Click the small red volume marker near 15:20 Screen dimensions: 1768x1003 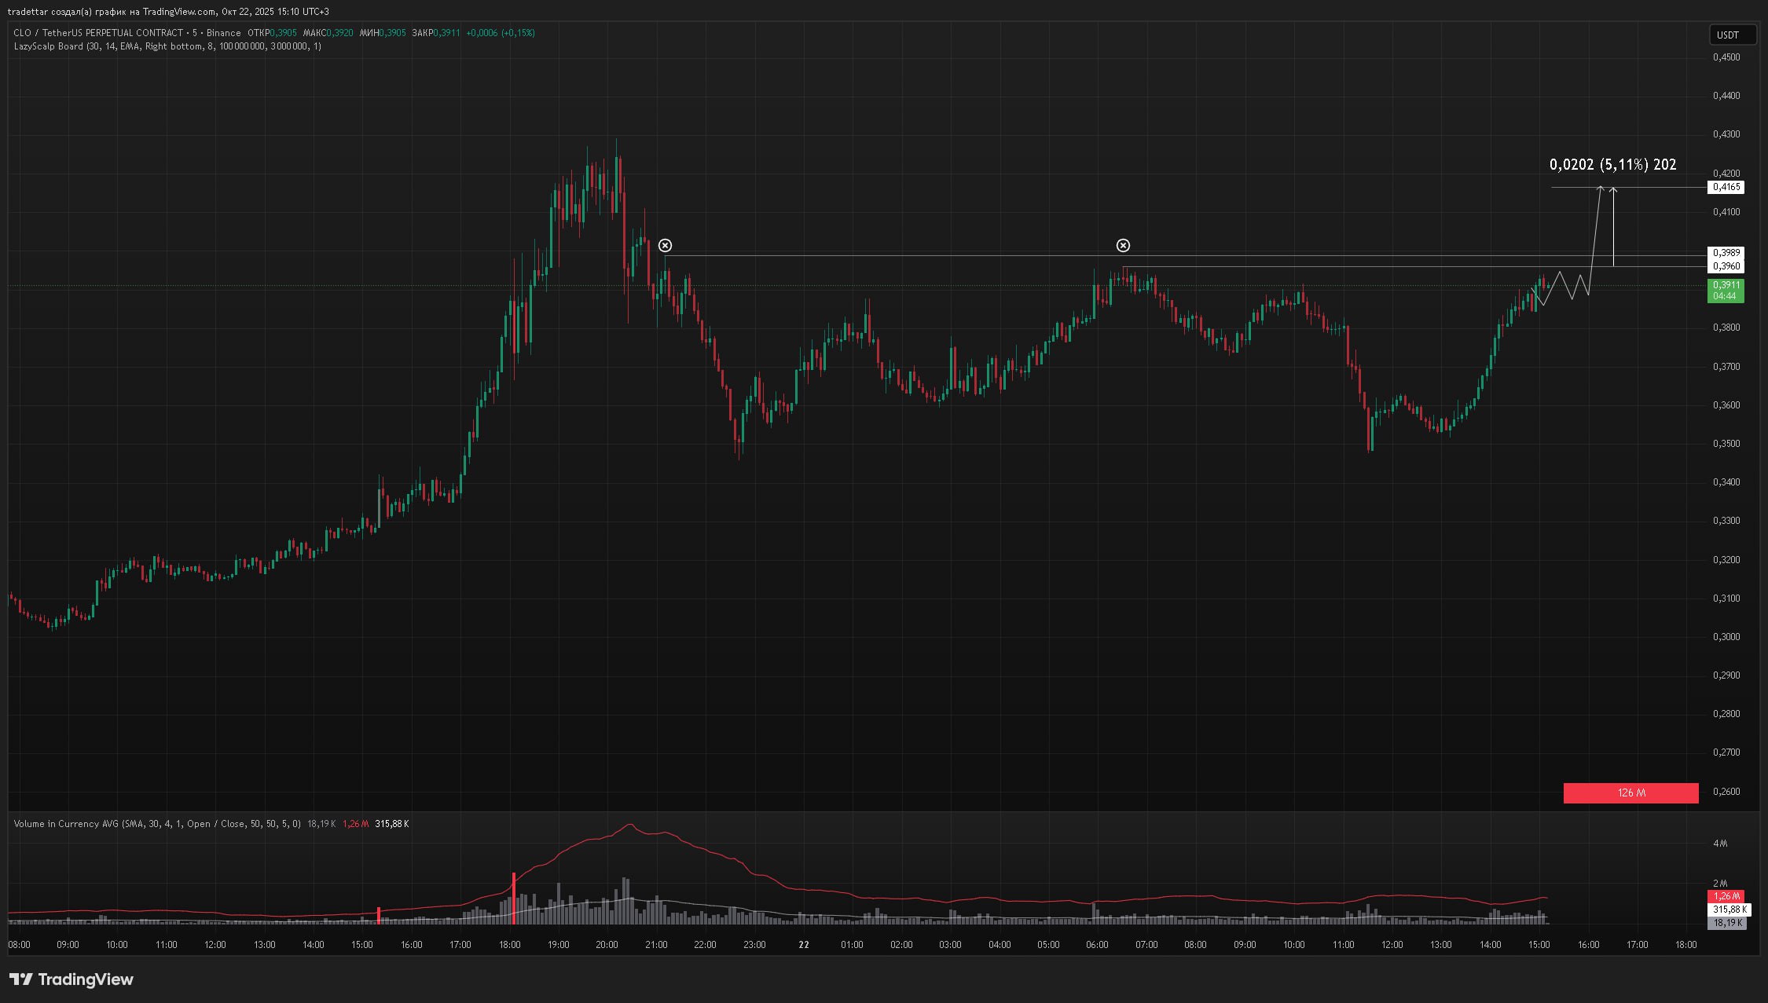(379, 915)
